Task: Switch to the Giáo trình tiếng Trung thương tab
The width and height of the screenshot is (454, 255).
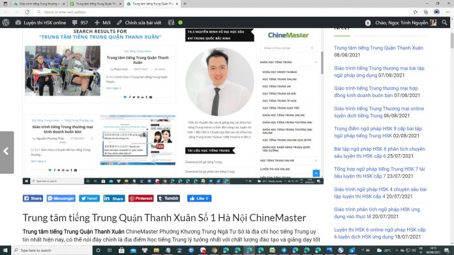Action: point(38,4)
